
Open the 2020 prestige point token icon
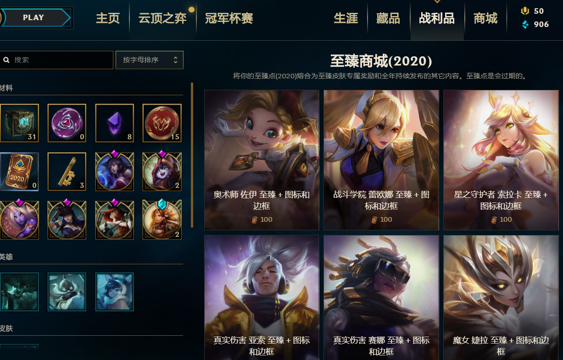coord(19,171)
